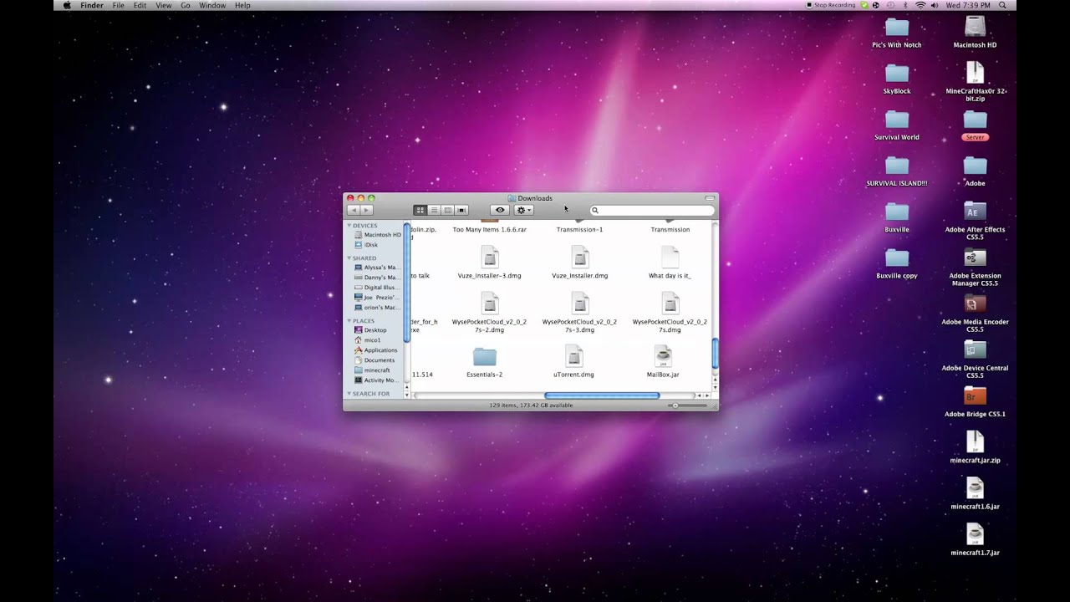Select the WysePocketCloud_v2_0_27s.dmg icon

click(x=670, y=303)
